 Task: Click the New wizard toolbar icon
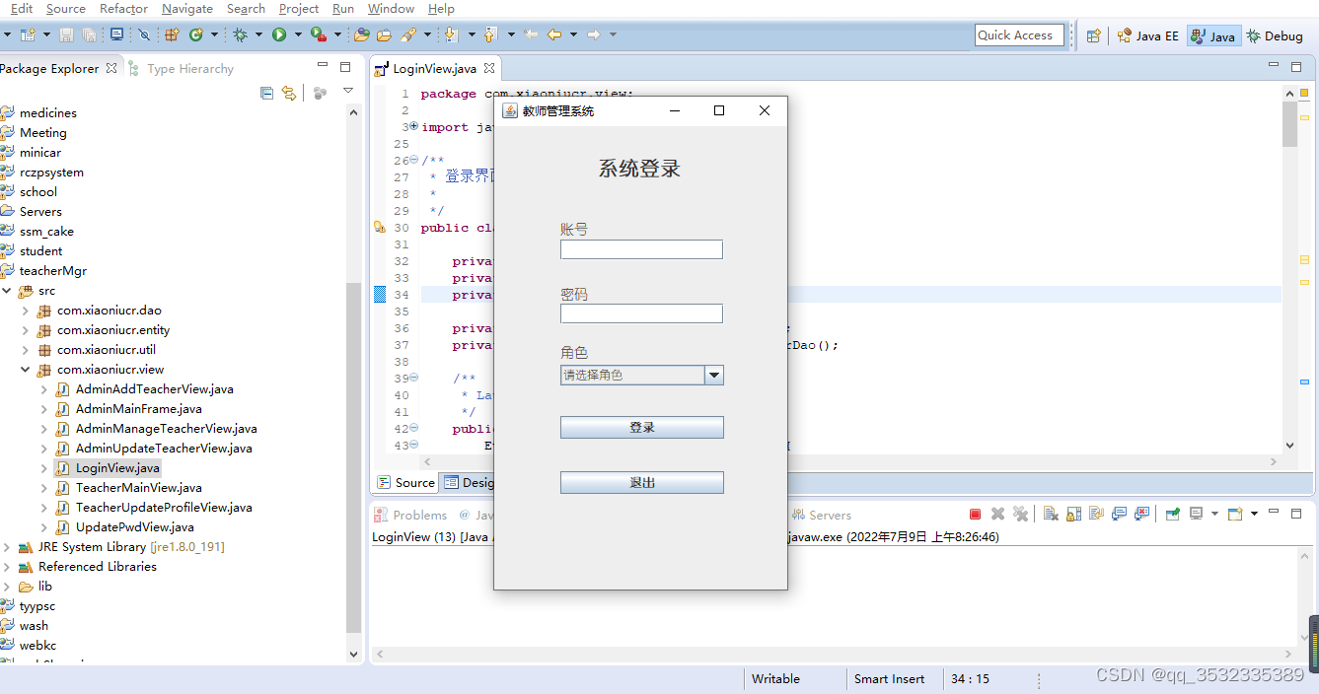point(27,35)
